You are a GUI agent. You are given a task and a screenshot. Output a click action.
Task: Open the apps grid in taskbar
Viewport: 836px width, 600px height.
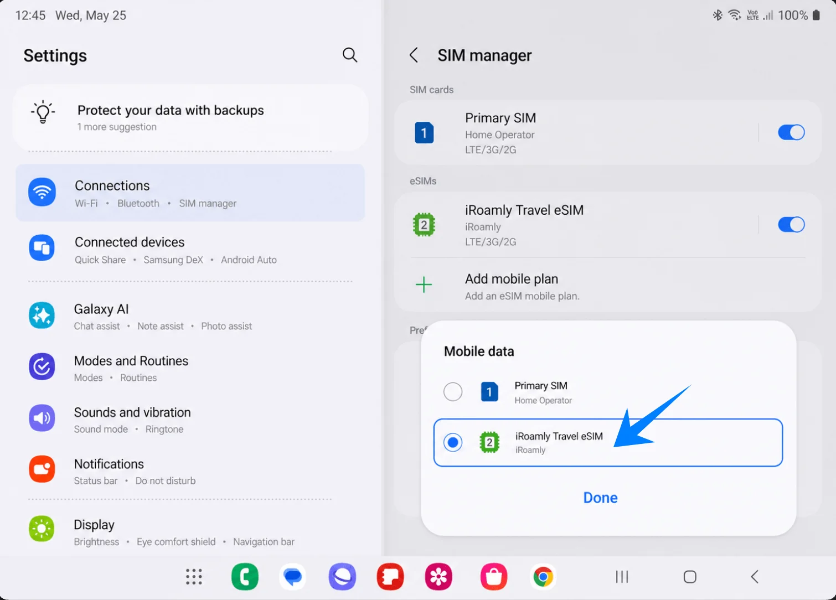pos(194,577)
